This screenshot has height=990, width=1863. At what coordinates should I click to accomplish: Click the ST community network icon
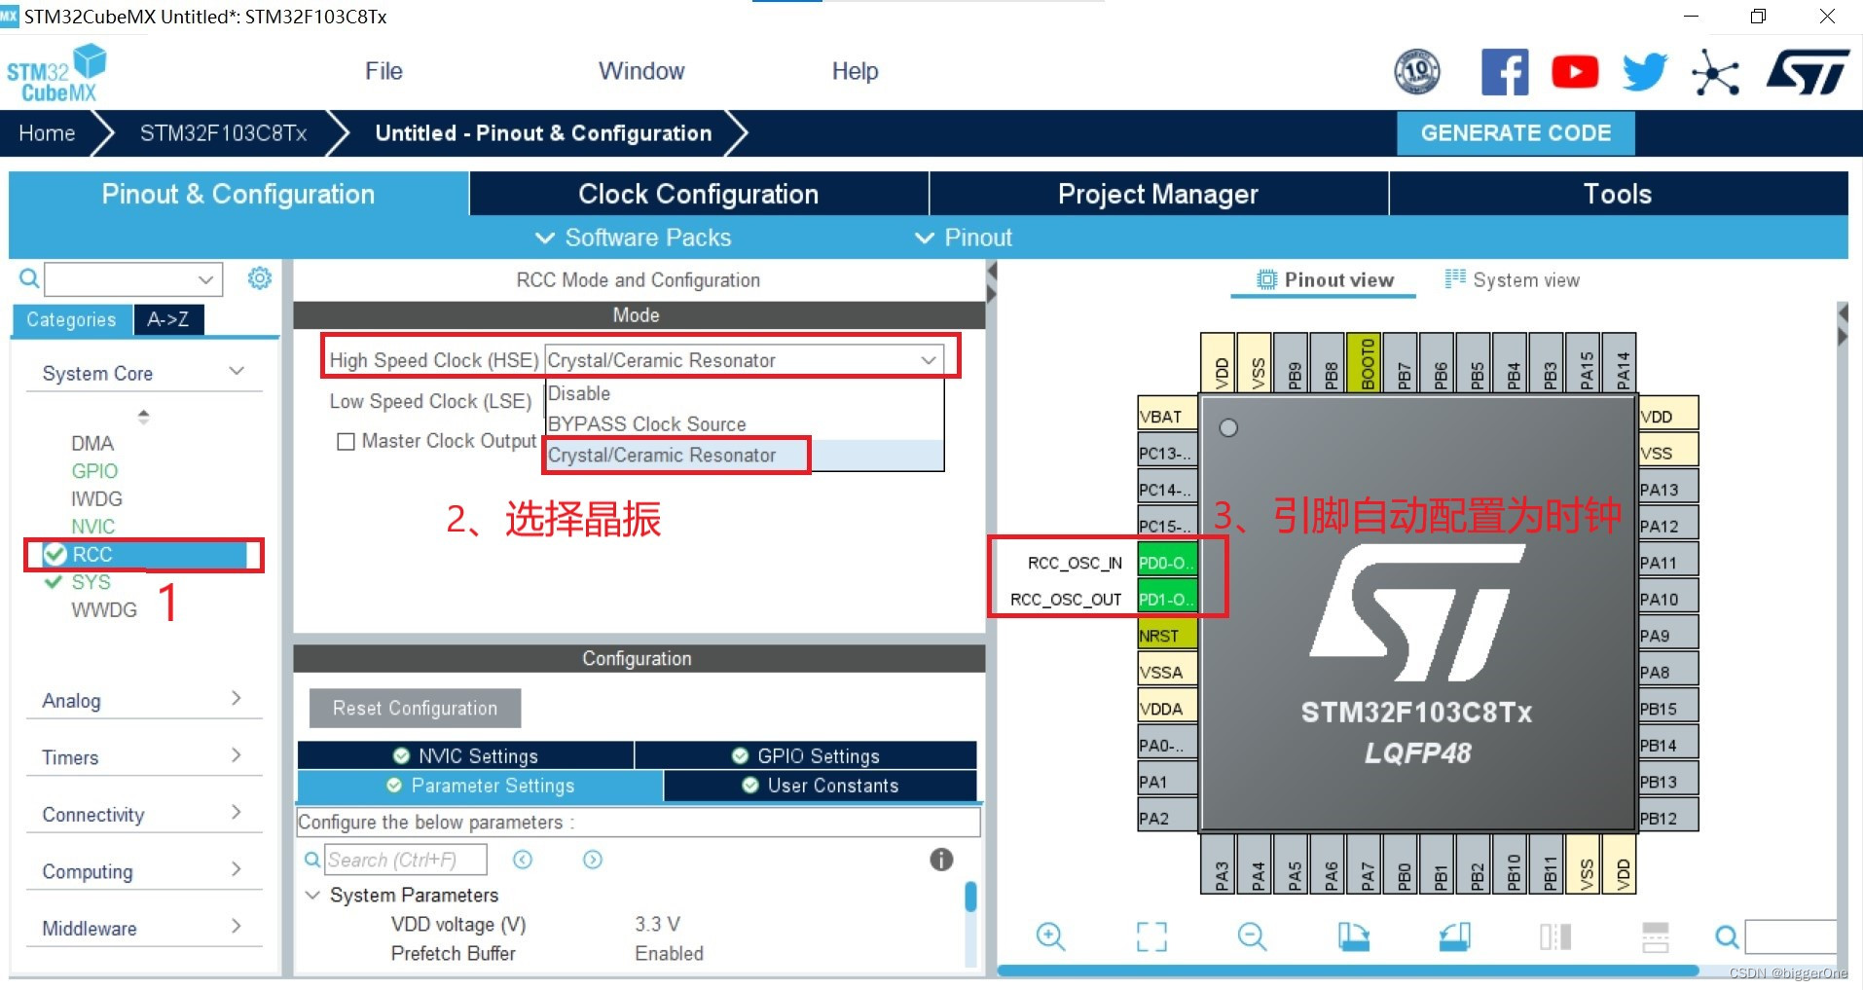coord(1715,72)
